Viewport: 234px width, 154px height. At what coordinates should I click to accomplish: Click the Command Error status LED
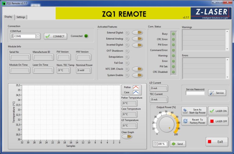pyautogui.click(x=173, y=50)
